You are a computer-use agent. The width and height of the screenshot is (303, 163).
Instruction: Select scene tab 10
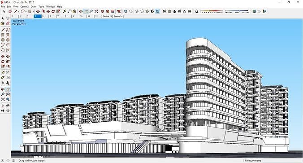tap(83, 16)
